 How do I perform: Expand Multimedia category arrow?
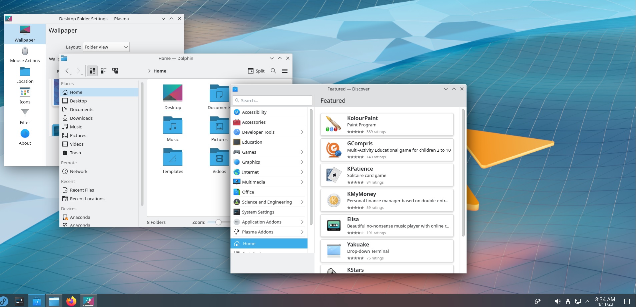(x=302, y=182)
